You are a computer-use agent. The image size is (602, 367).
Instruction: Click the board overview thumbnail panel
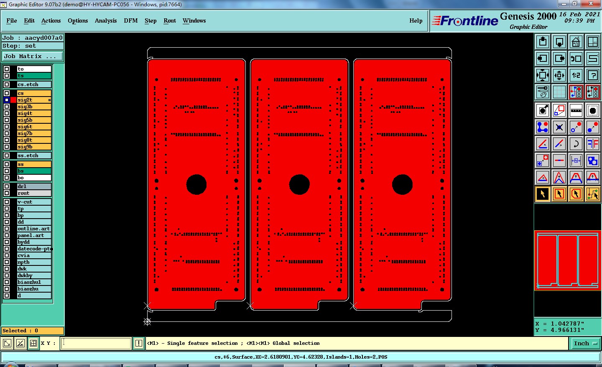[x=568, y=260]
